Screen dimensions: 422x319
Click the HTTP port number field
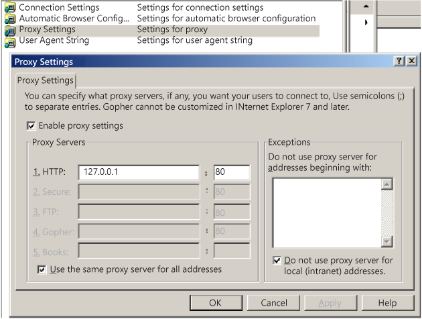[x=231, y=172]
